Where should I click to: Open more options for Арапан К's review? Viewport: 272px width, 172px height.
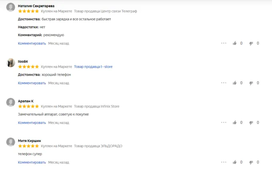point(224,122)
